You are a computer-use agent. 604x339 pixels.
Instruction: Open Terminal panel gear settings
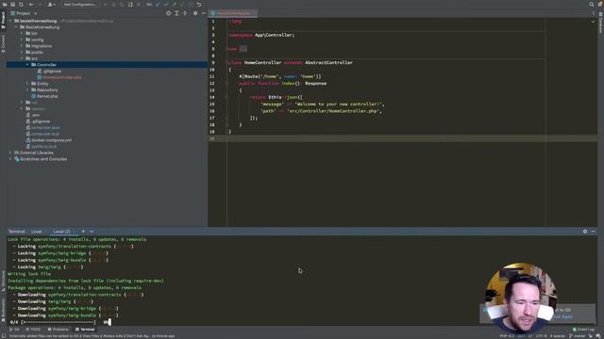point(585,232)
